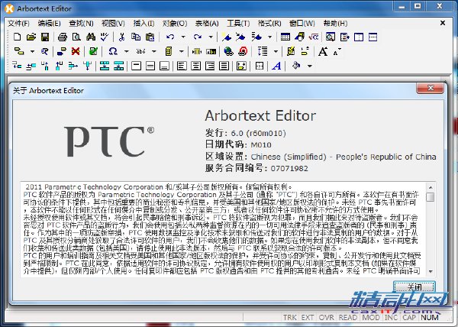The height and width of the screenshot is (327, 458).
Task: Open dropdown beside the ãbč accent icon
Action: point(154,51)
